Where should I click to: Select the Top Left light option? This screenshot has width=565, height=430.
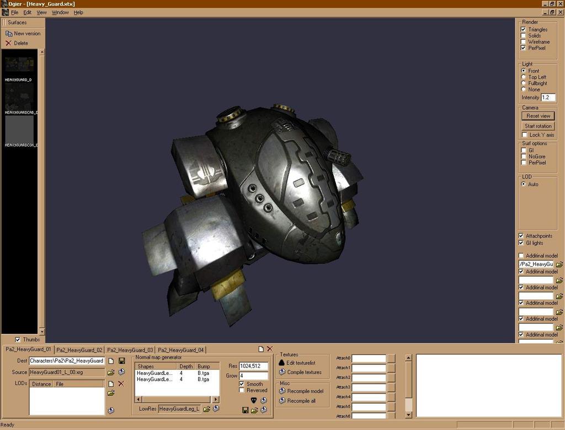coord(524,77)
